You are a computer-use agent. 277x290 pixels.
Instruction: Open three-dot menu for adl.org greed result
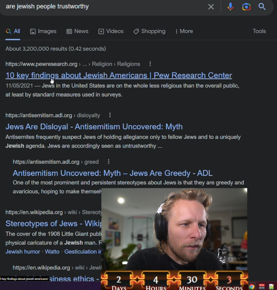pos(109,162)
